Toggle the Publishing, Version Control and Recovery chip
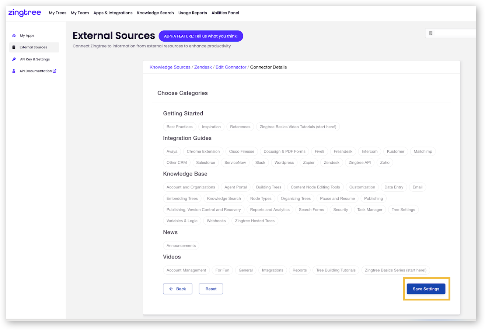Image resolution: width=485 pixels, height=330 pixels. coord(203,209)
